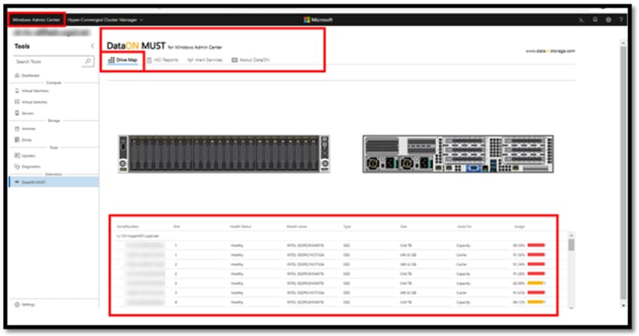
Task: Click usage bar of slot 1 Cache drive
Action: (x=536, y=255)
